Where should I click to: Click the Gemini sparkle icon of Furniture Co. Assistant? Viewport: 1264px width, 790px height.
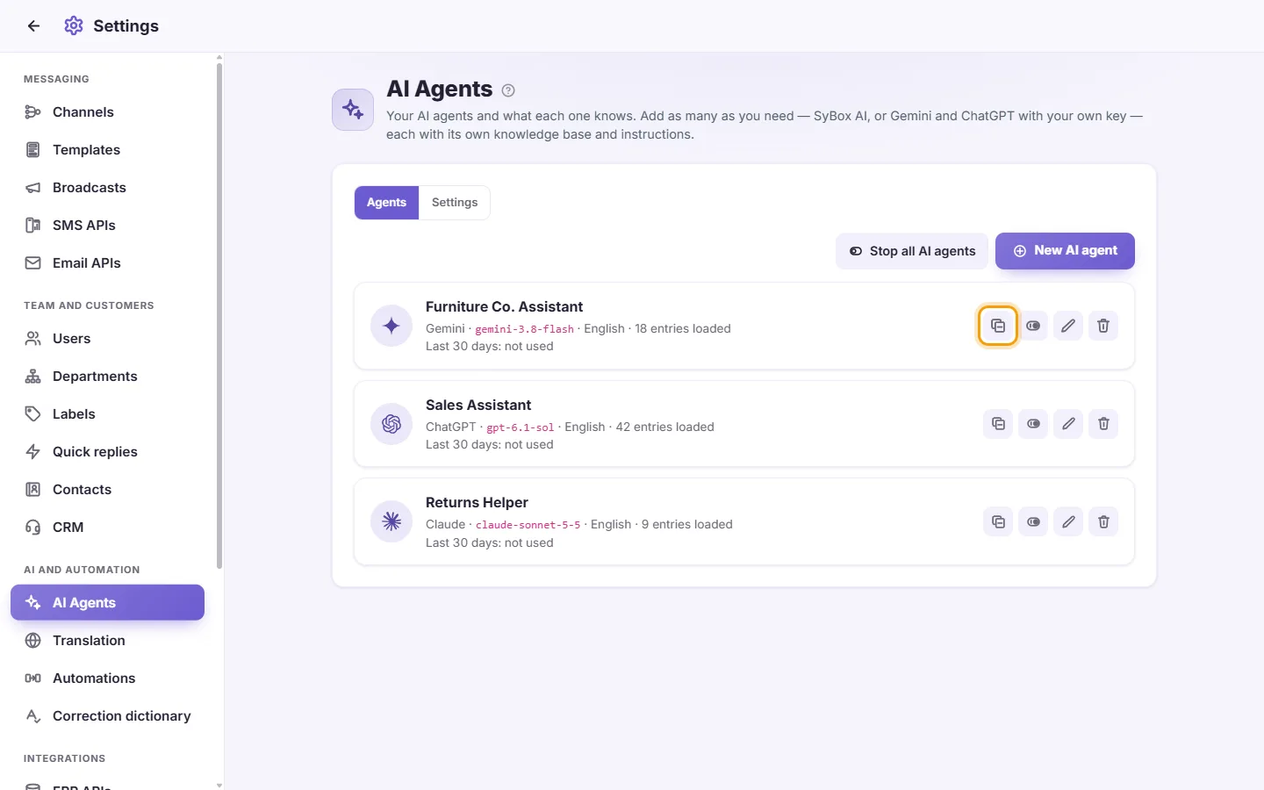tap(391, 327)
